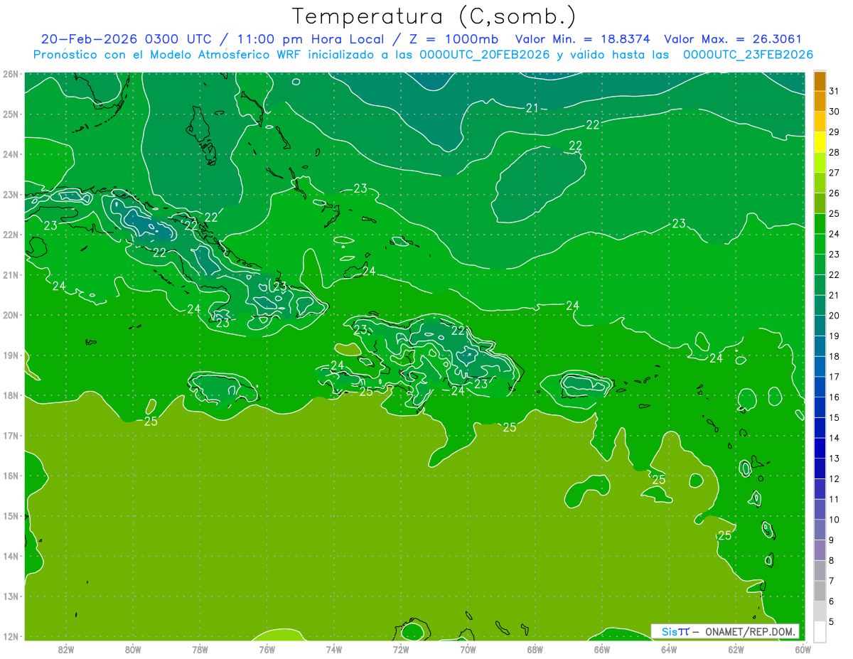Click 'Valor Max. = 26.3061'
This screenshot has height=659, width=853.
734,39
